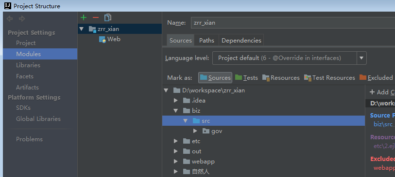This screenshot has height=177, width=395.
Task: Click the module Name input field
Action: 292,23
